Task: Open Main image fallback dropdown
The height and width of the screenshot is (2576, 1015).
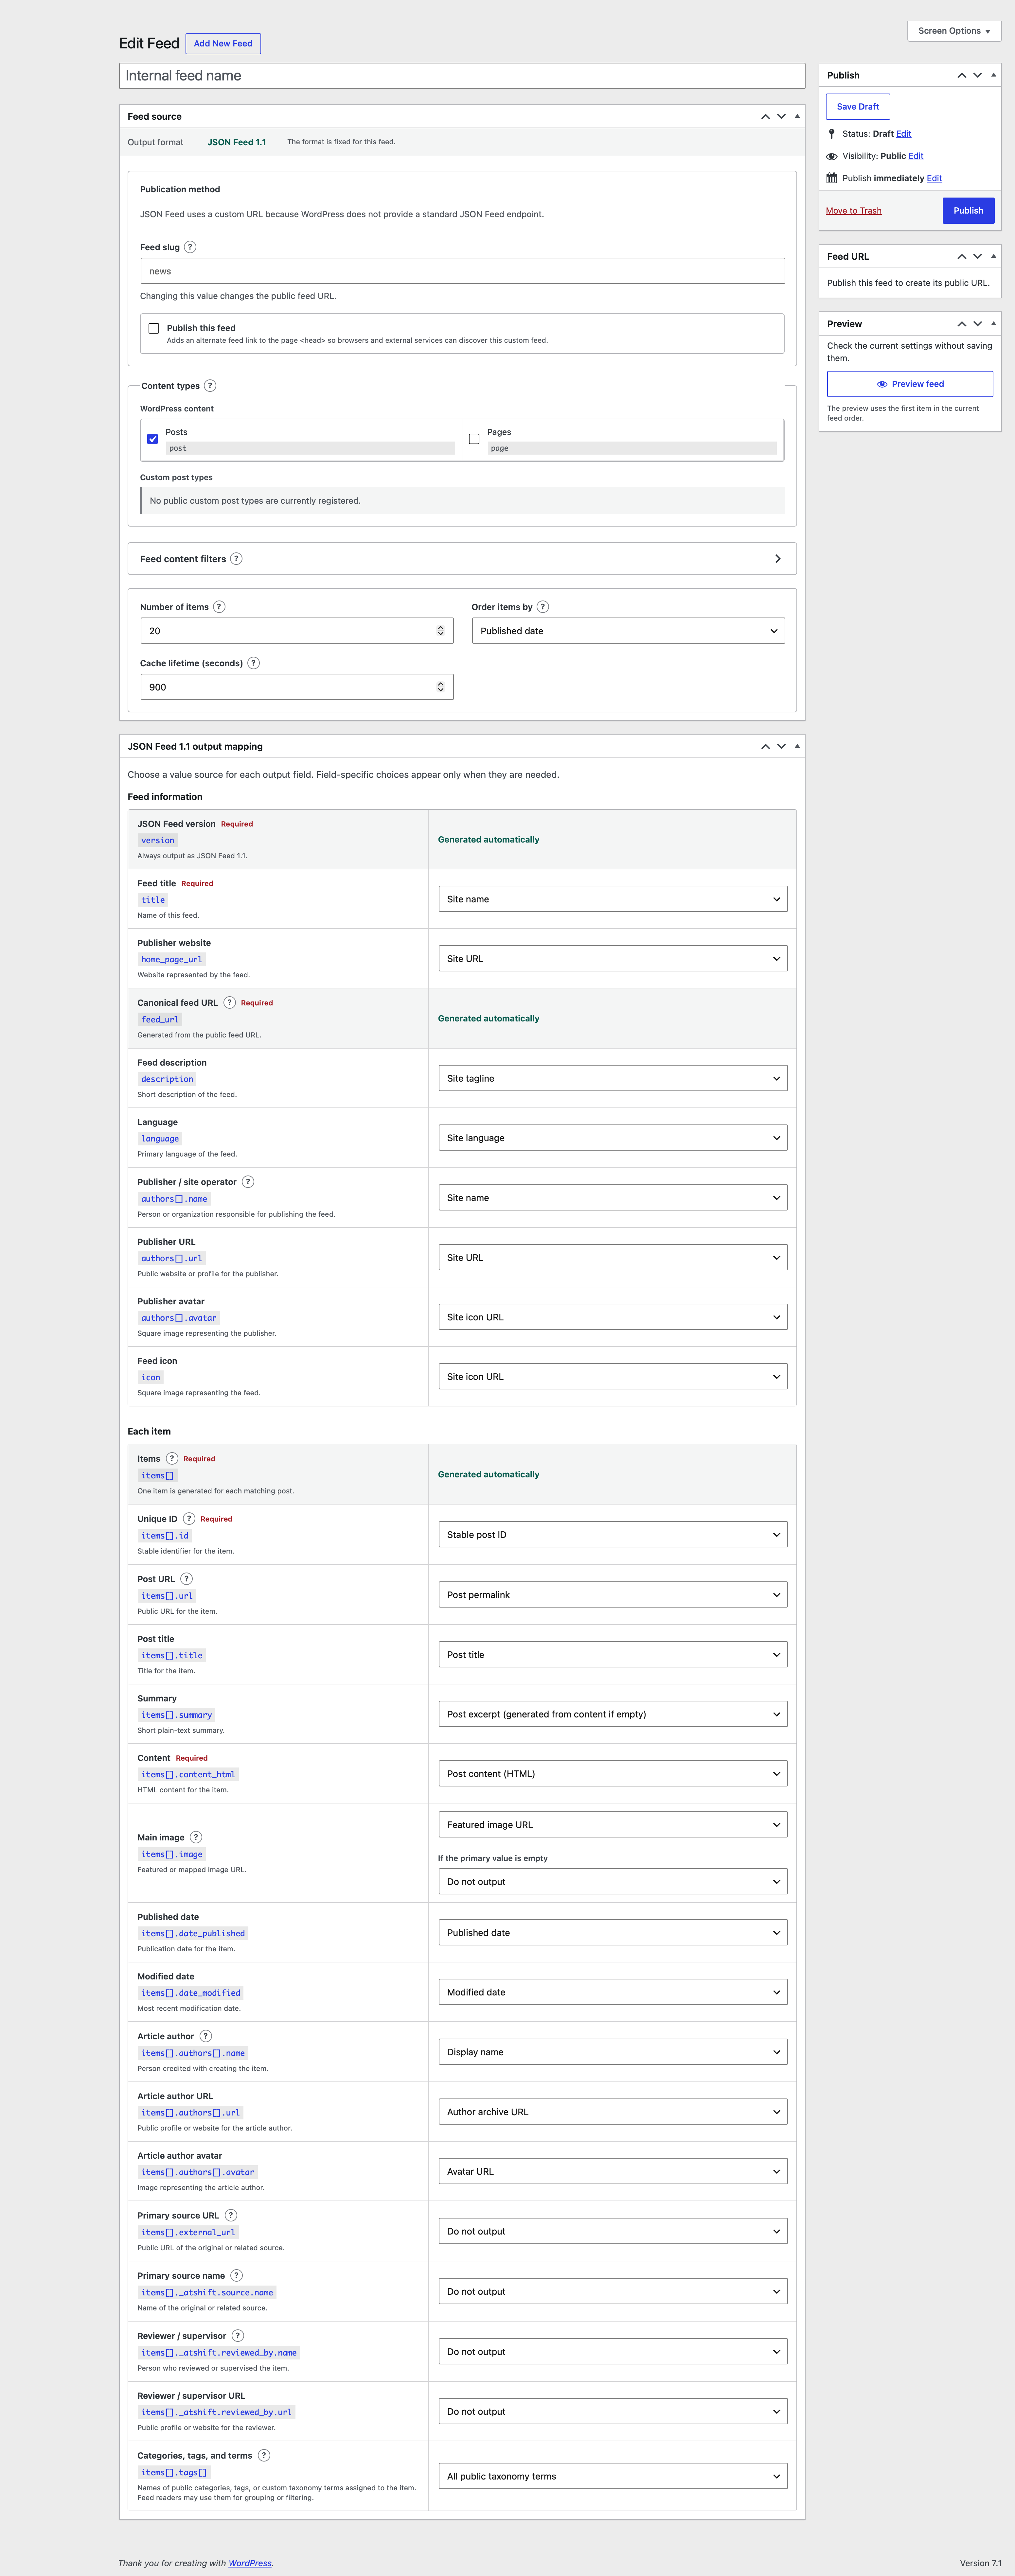Action: click(x=613, y=1882)
